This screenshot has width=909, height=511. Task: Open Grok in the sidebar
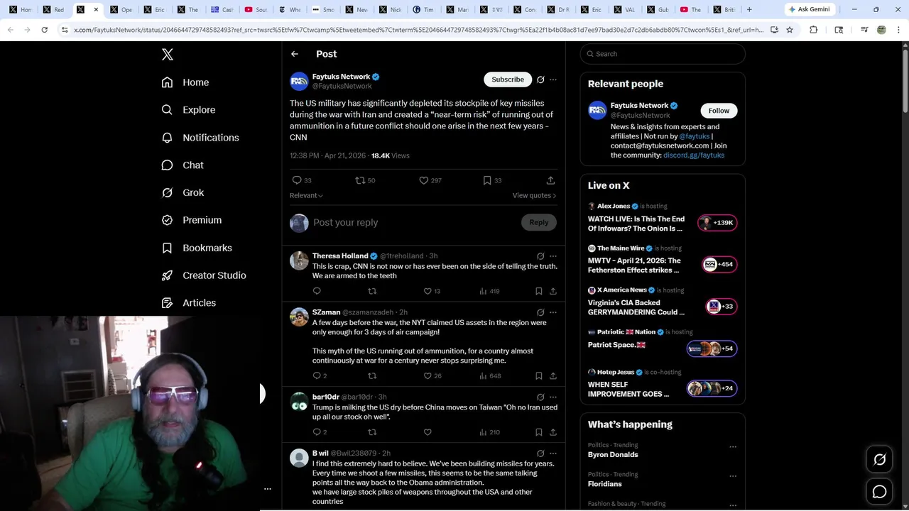click(182, 192)
